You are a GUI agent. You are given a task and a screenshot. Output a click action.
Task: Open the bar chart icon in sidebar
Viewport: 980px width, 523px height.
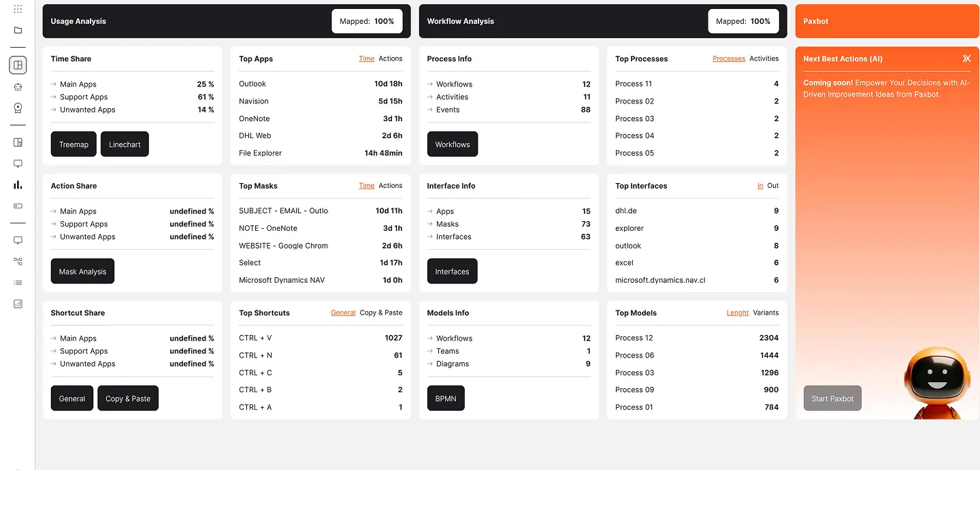pos(18,185)
